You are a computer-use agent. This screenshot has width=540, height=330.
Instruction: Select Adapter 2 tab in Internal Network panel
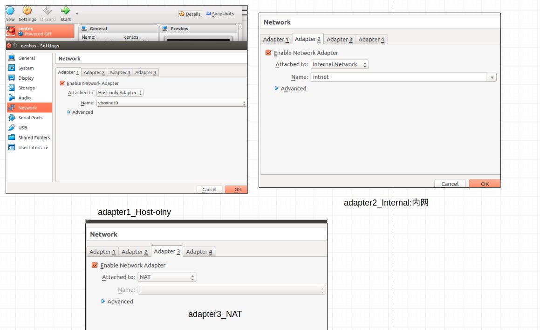coord(308,39)
